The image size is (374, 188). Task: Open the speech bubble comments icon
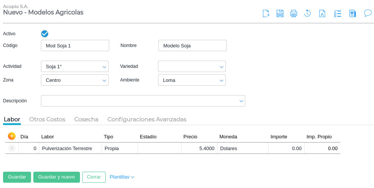click(368, 13)
